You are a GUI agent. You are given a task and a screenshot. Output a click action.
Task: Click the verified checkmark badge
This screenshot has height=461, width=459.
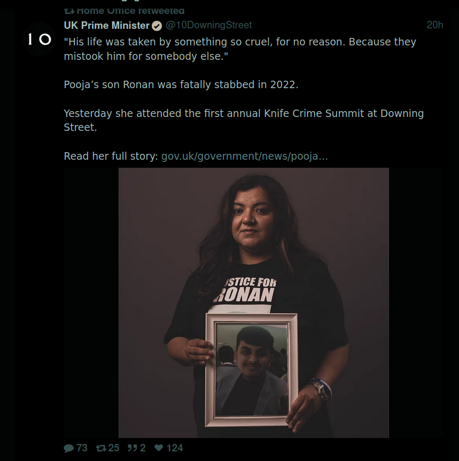pos(157,26)
